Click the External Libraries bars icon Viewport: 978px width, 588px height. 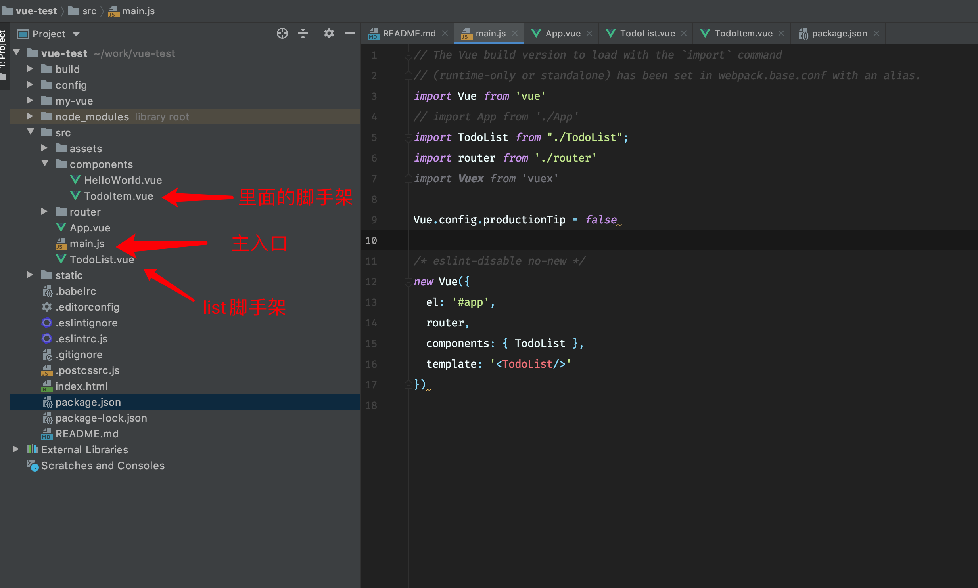pos(33,449)
